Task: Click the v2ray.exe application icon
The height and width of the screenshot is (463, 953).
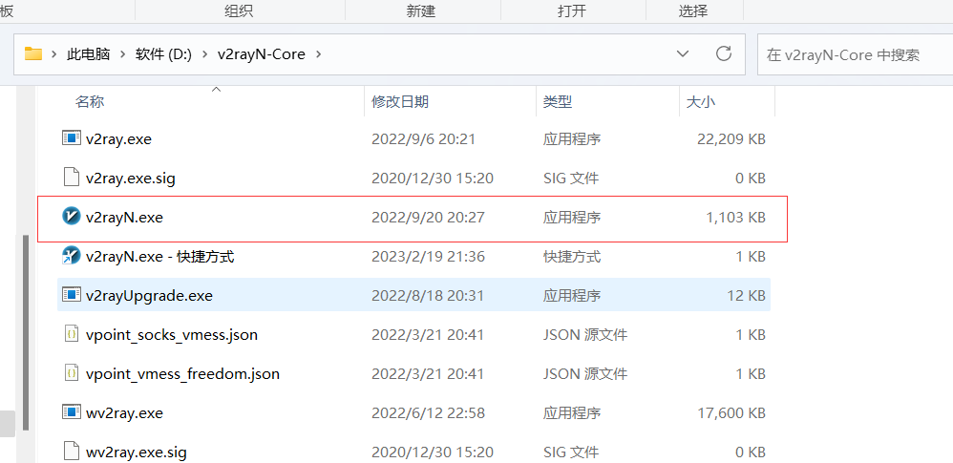Action: coord(70,138)
